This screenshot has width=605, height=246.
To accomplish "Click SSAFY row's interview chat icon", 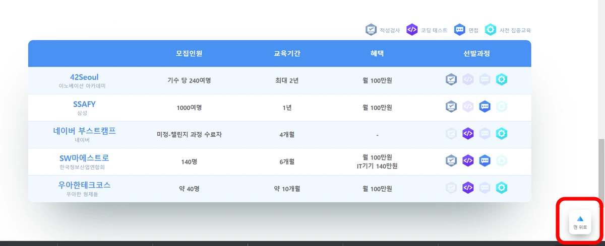I will 485,107.
